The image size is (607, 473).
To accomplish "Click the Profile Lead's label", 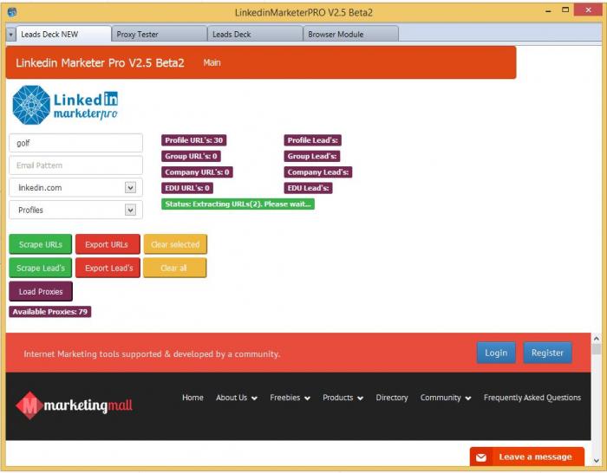I will (312, 140).
